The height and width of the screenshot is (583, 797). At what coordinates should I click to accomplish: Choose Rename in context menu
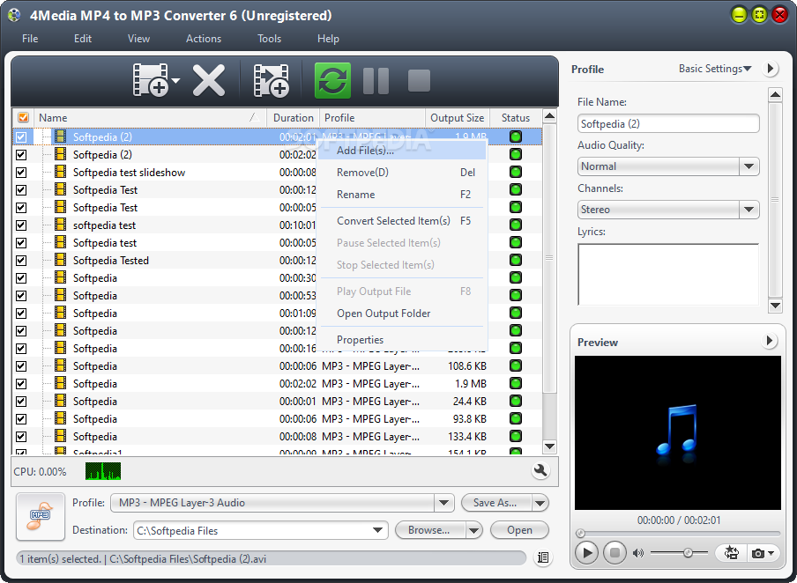click(x=401, y=194)
